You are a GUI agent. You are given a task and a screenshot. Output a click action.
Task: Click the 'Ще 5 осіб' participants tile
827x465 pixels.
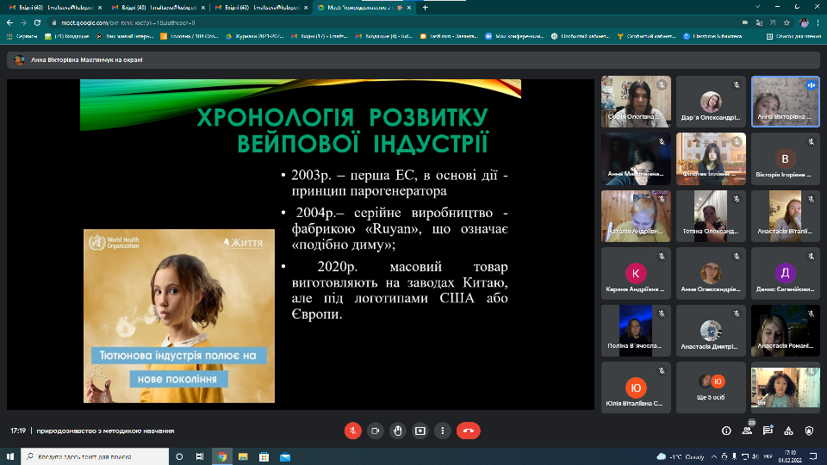click(710, 387)
